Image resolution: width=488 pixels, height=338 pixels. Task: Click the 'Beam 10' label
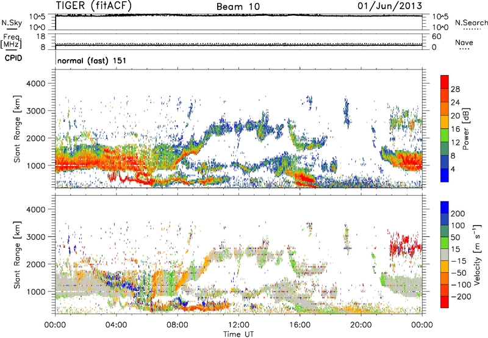(238, 7)
